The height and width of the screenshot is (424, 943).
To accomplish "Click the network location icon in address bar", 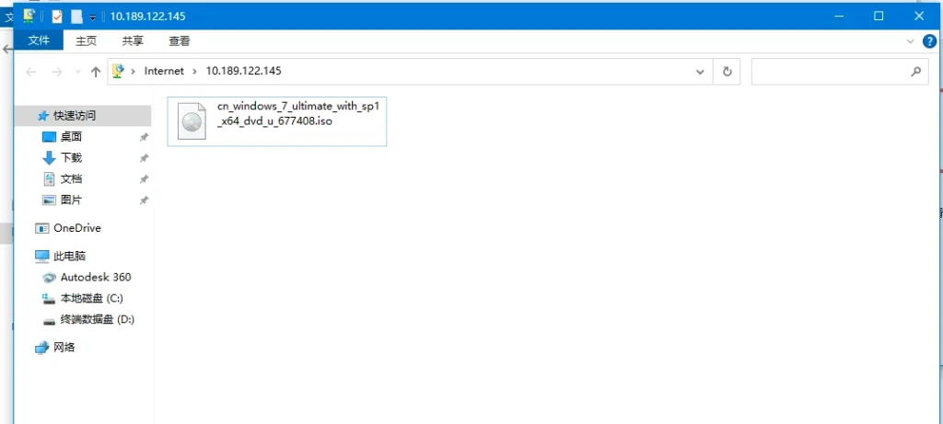I will pos(119,71).
